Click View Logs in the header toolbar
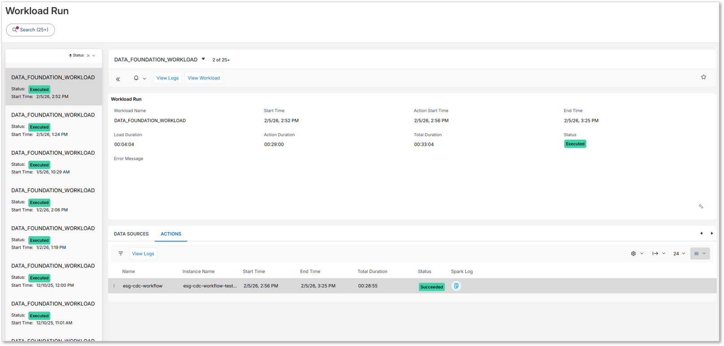The height and width of the screenshot is (346, 724). point(168,78)
